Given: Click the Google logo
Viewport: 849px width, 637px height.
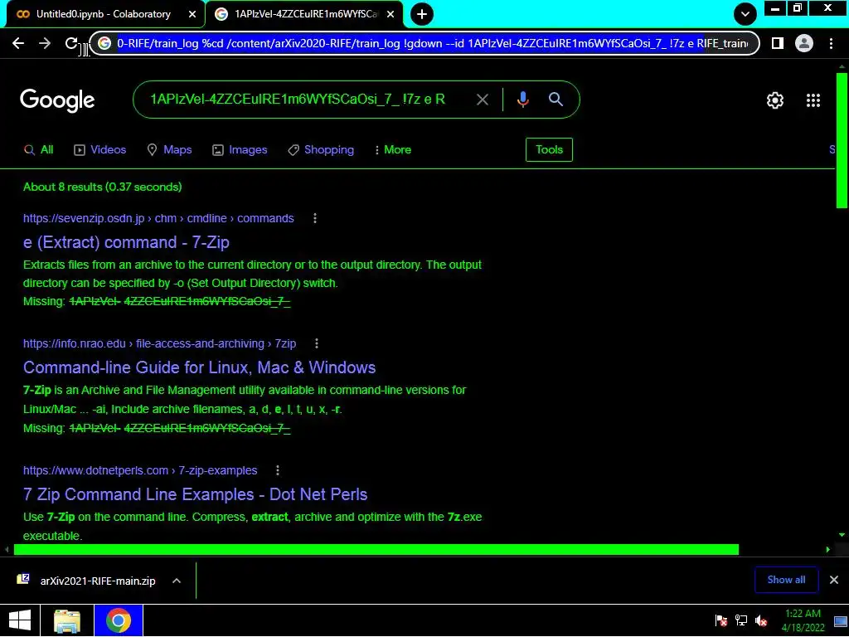Looking at the screenshot, I should (x=57, y=100).
